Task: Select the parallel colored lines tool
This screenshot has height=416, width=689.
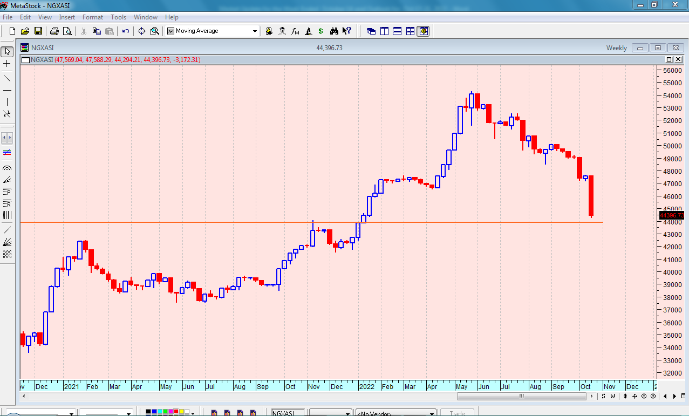Action: pos(7,153)
